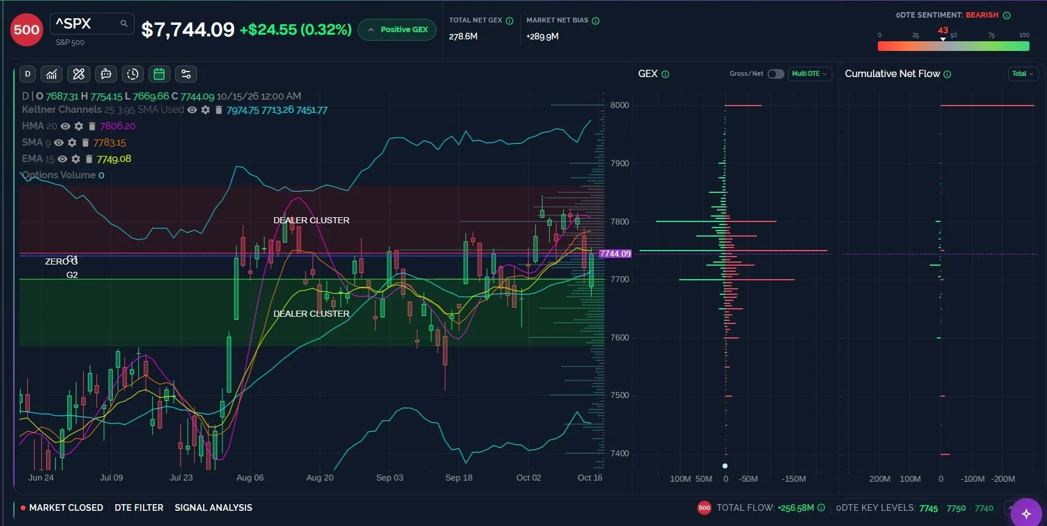Show info for Total Flow in footer
The height and width of the screenshot is (526, 1047).
click(x=821, y=508)
